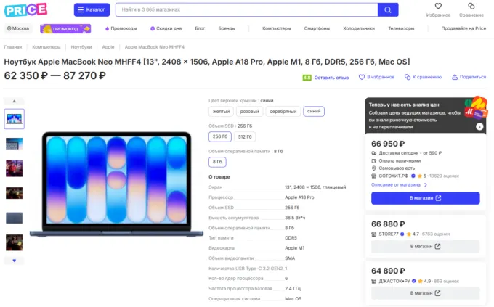494x307 pixels.
Task: Choose серебряный lid color option
Action: pos(283,112)
